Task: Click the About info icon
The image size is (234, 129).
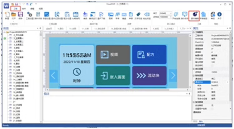Action: pos(219,15)
